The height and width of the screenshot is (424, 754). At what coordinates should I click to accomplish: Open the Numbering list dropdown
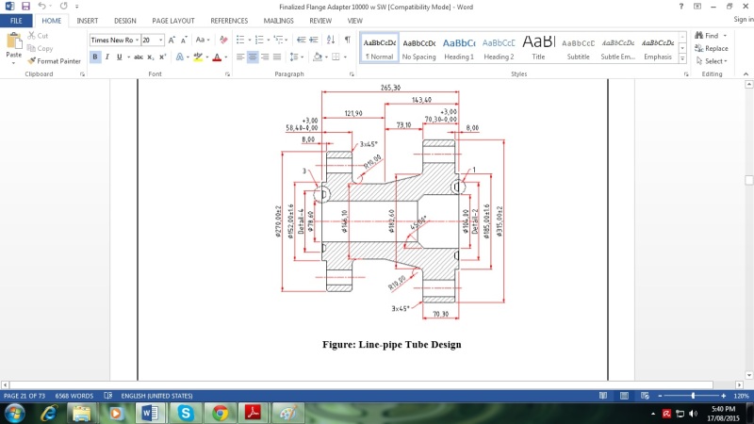pyautogui.click(x=269, y=40)
